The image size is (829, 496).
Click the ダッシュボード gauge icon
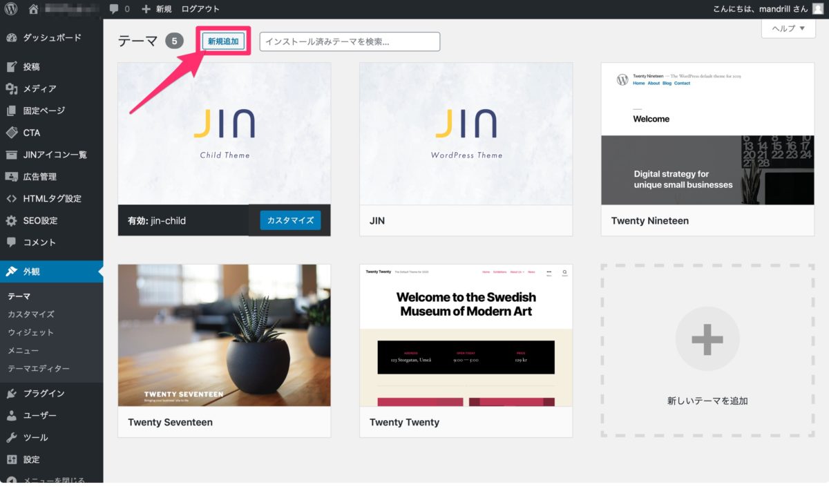click(12, 38)
